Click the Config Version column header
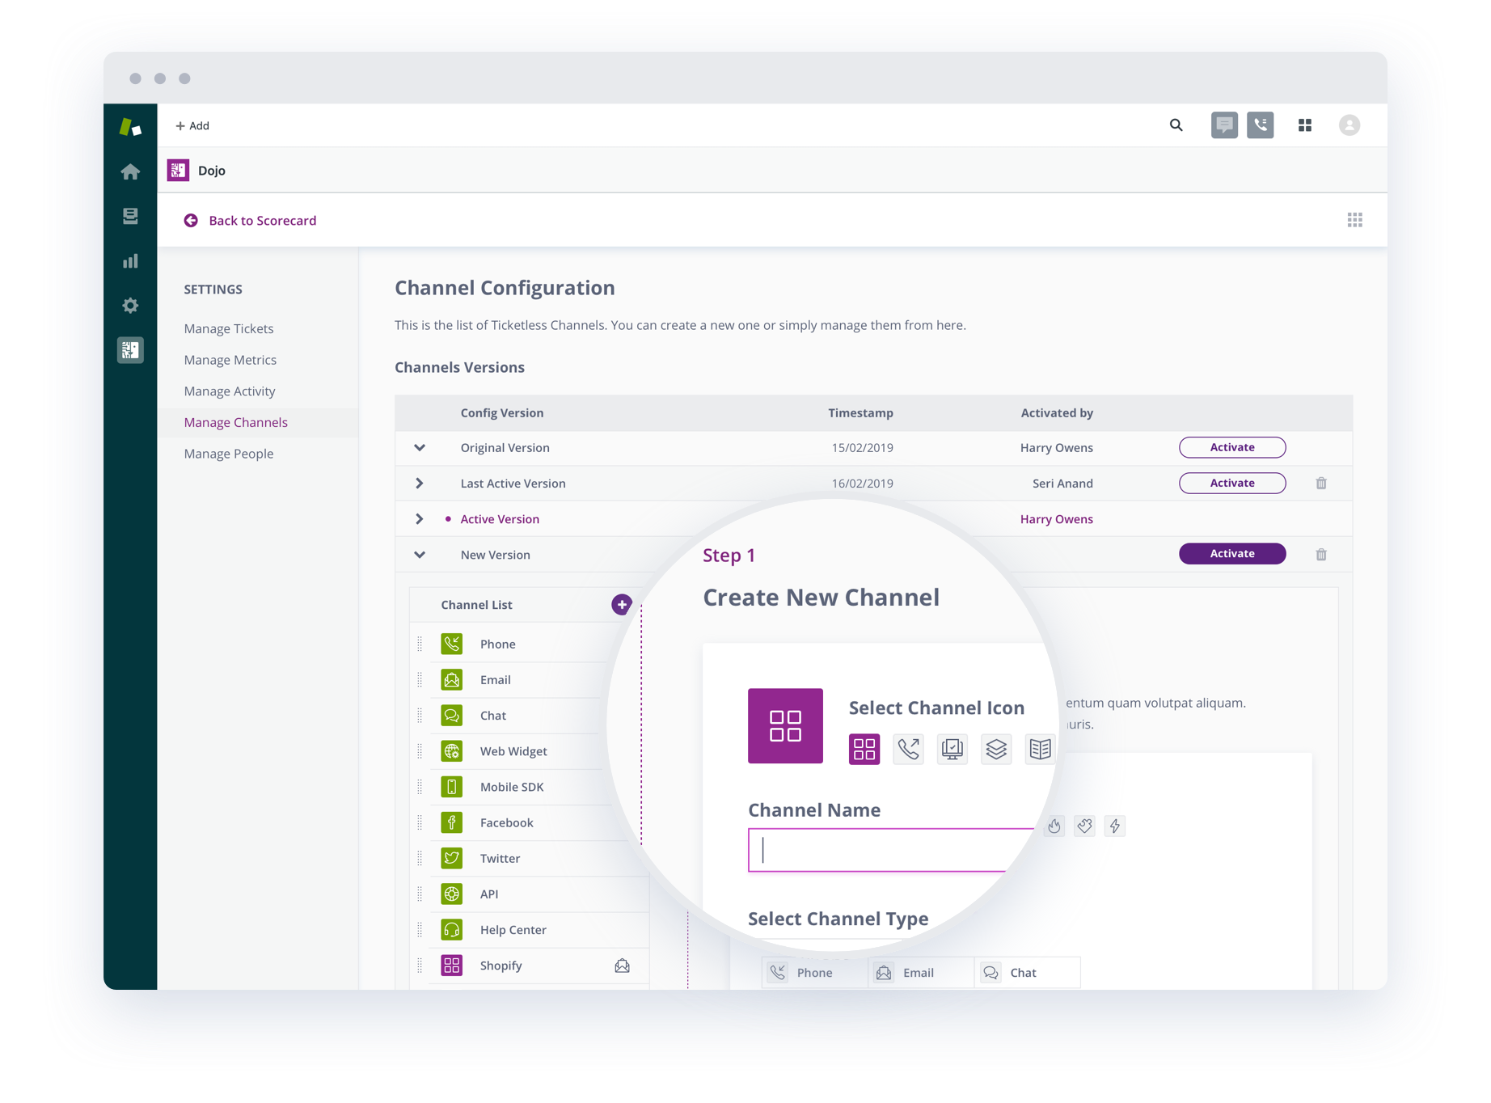The width and height of the screenshot is (1491, 1103). click(x=502, y=412)
